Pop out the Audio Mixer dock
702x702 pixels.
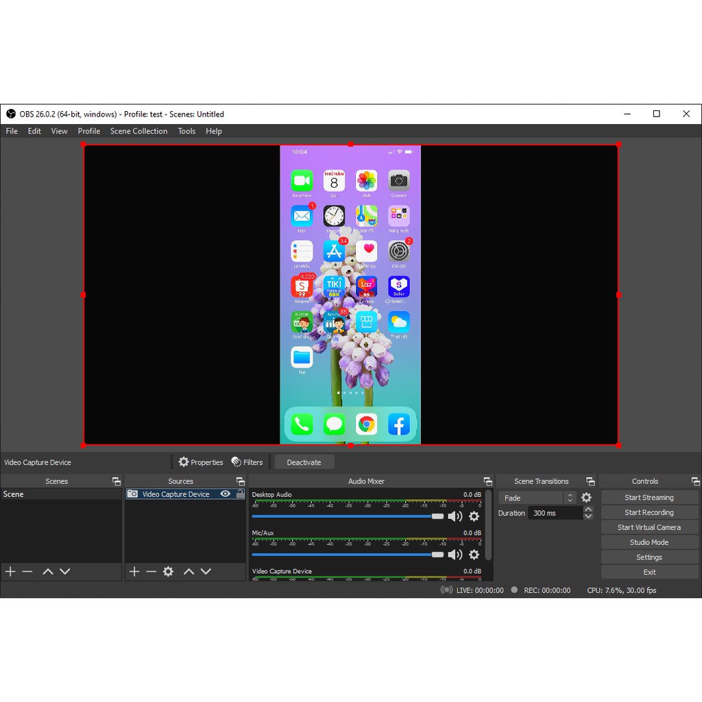point(487,481)
